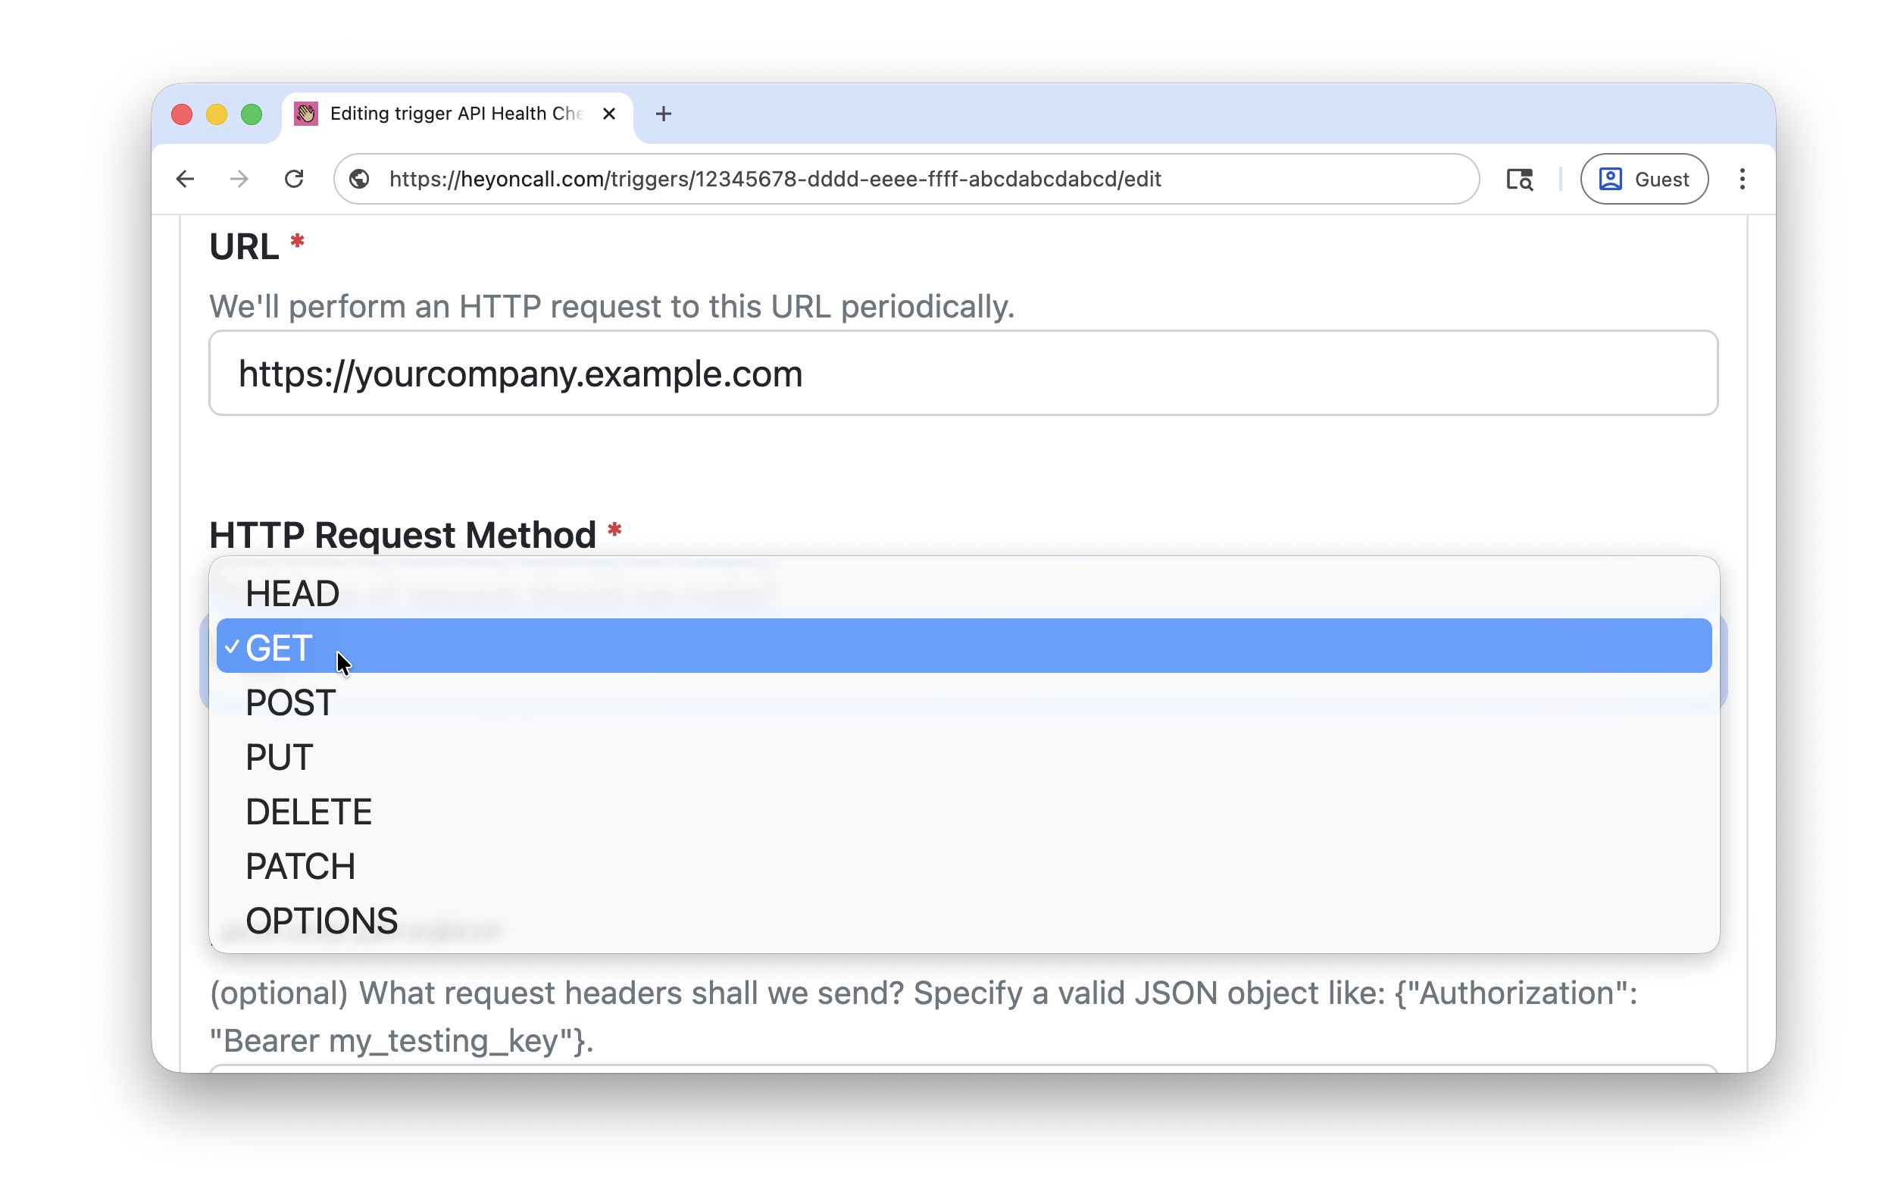
Task: Select HEAD from the request method dropdown
Action: click(x=292, y=592)
